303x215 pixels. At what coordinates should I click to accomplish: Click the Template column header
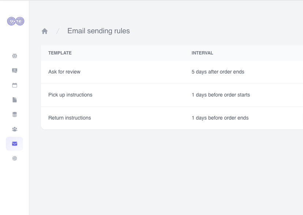click(x=60, y=53)
